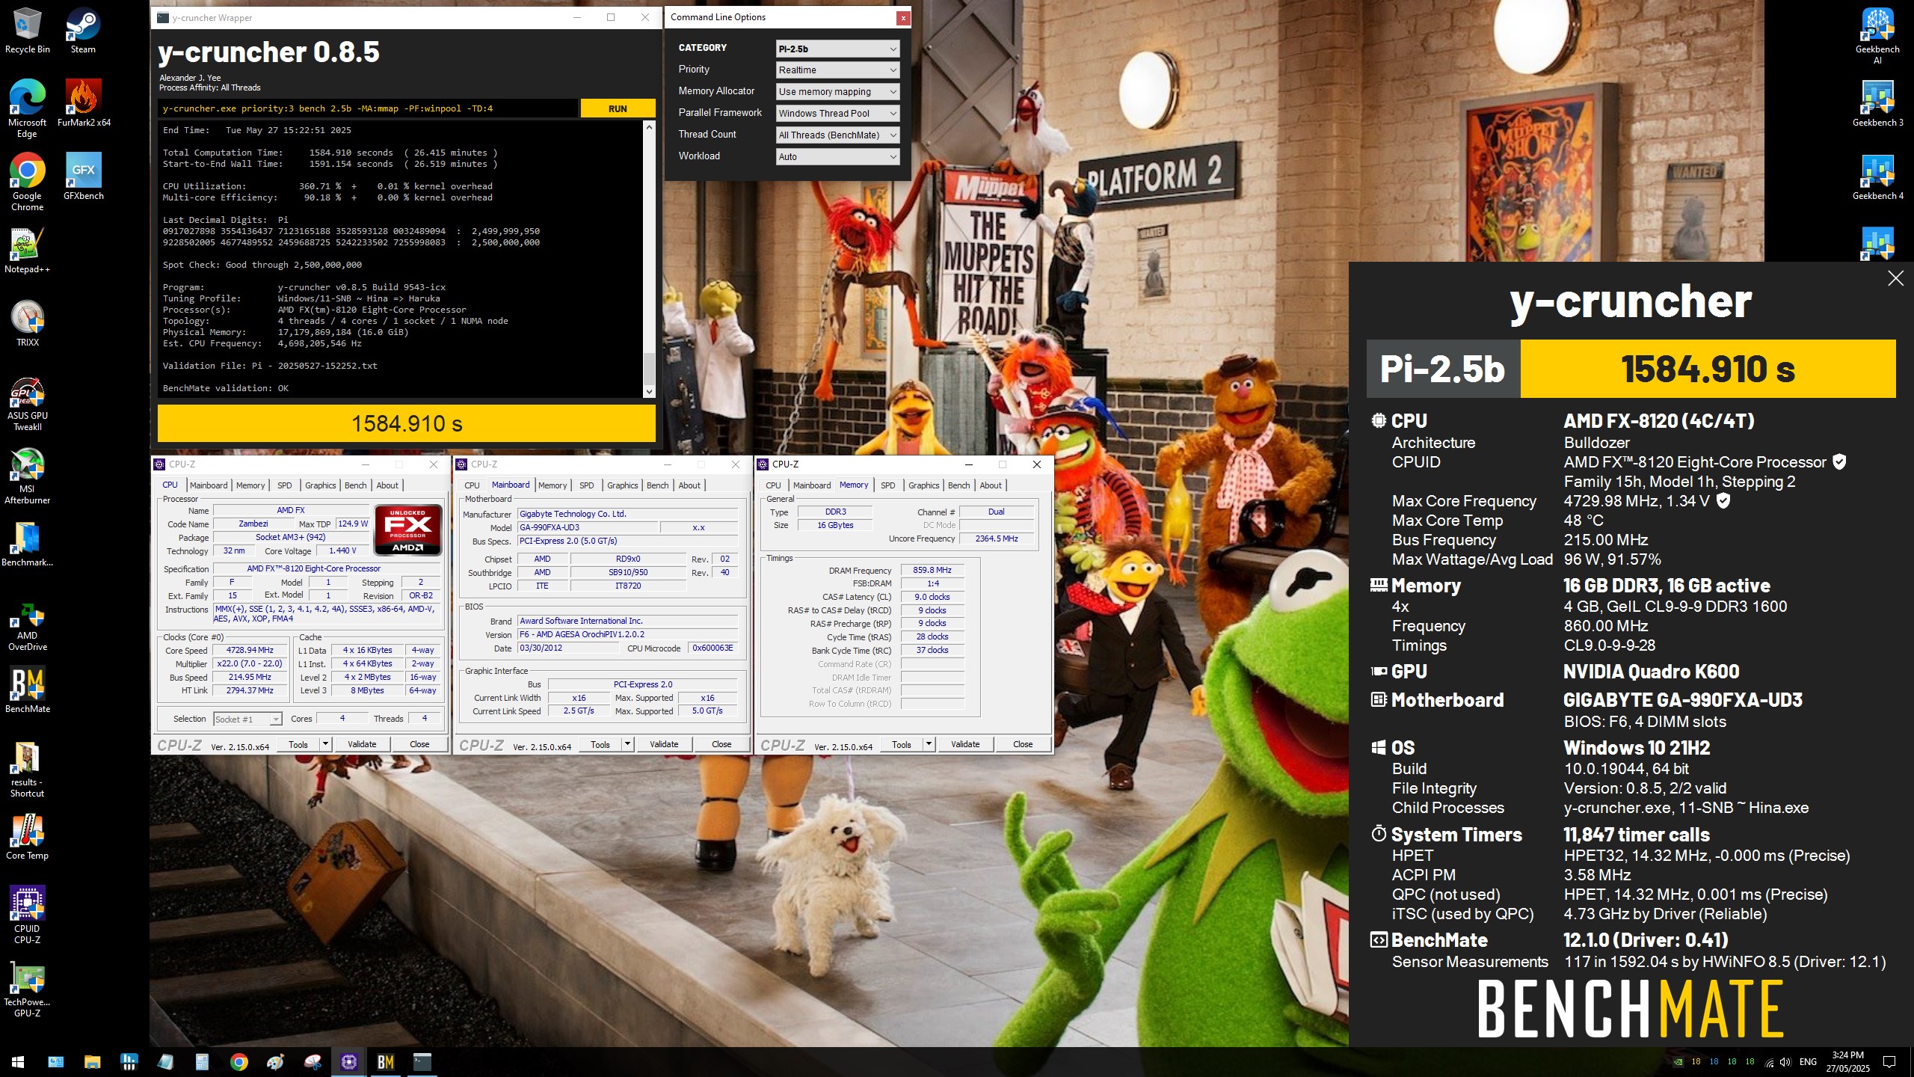
Task: Open the notification center icon
Action: (x=1889, y=1062)
